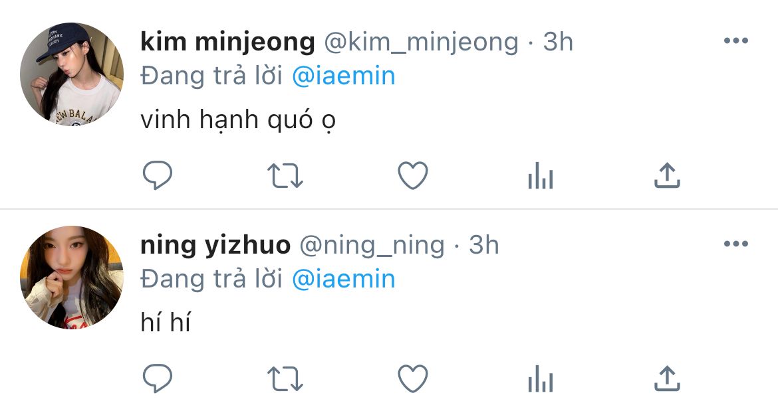Open more options on kim minjeong's tweet
This screenshot has width=778, height=407.
pyautogui.click(x=736, y=41)
